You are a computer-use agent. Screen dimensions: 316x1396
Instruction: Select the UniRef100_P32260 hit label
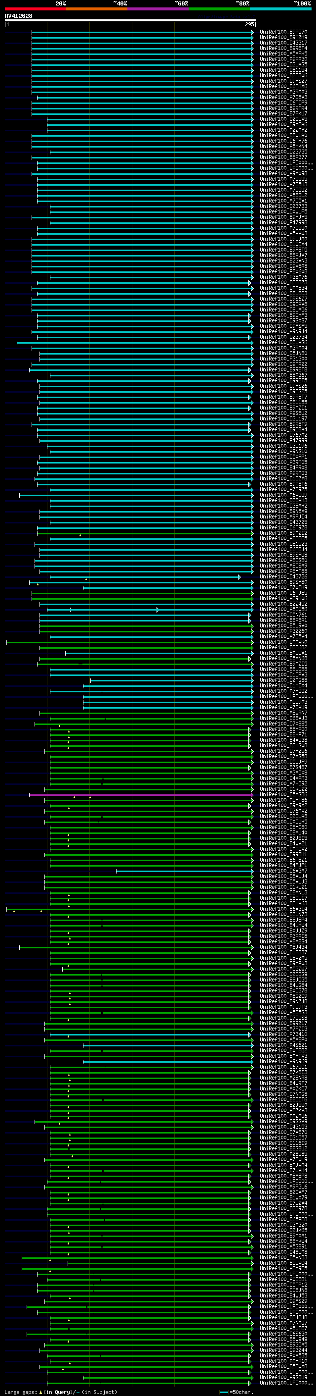click(283, 631)
